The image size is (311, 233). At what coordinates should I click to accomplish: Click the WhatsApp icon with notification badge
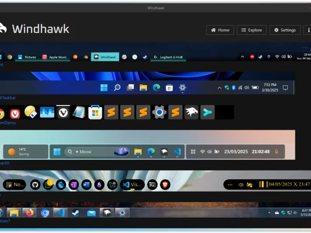48,184
